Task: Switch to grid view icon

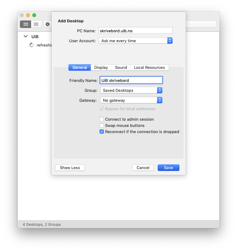Action: click(26, 24)
